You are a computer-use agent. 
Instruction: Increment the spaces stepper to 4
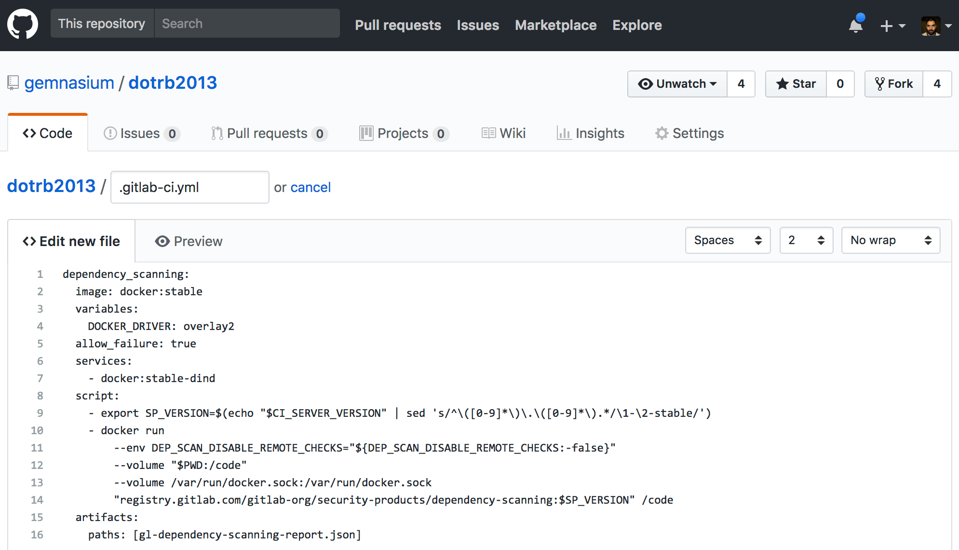coord(821,236)
